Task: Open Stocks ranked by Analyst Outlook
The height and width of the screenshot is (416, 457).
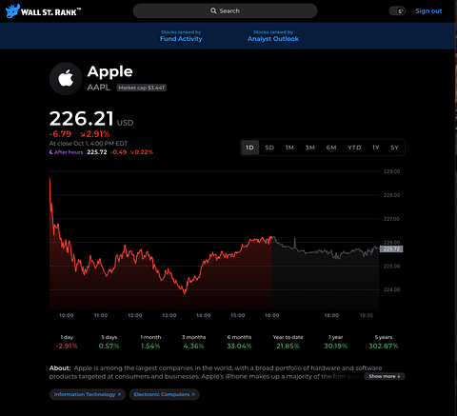Action: [273, 36]
